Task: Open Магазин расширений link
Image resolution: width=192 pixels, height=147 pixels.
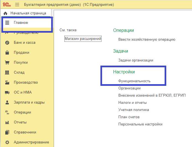Action: tap(83, 39)
